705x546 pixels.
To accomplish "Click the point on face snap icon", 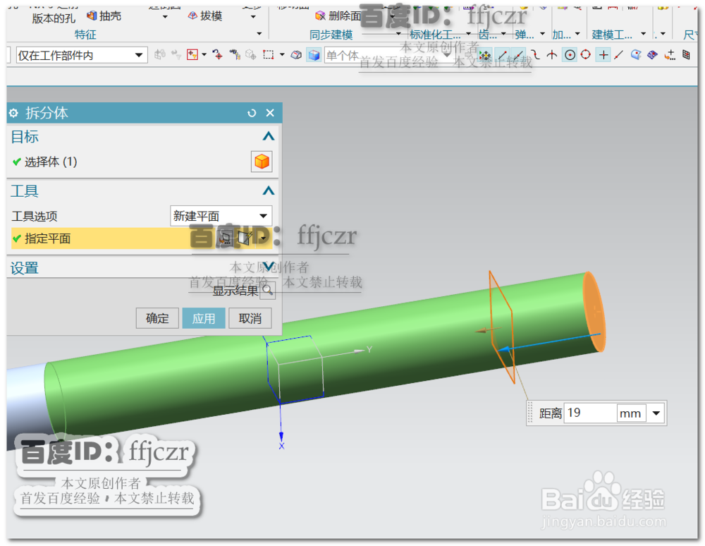I will pos(636,55).
